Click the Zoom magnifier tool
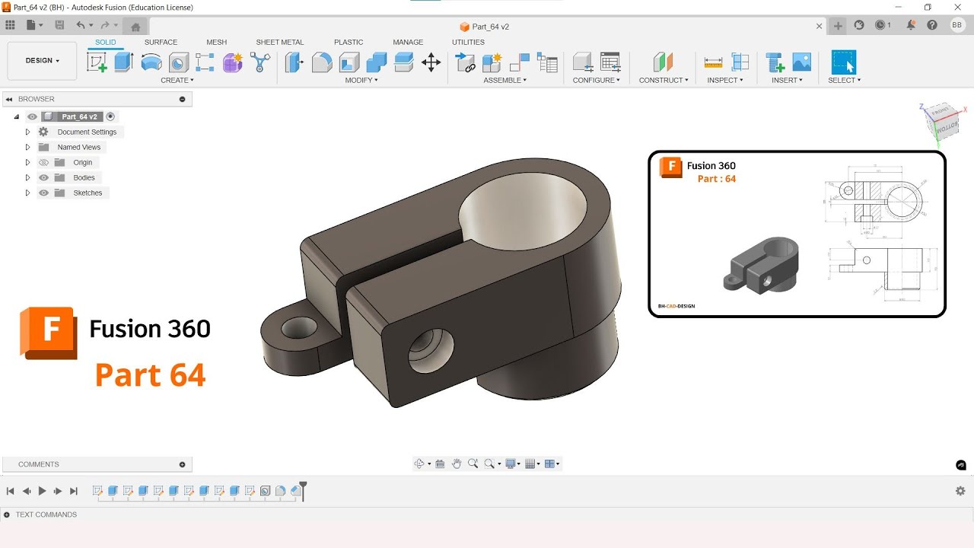The image size is (974, 548). pyautogui.click(x=473, y=464)
